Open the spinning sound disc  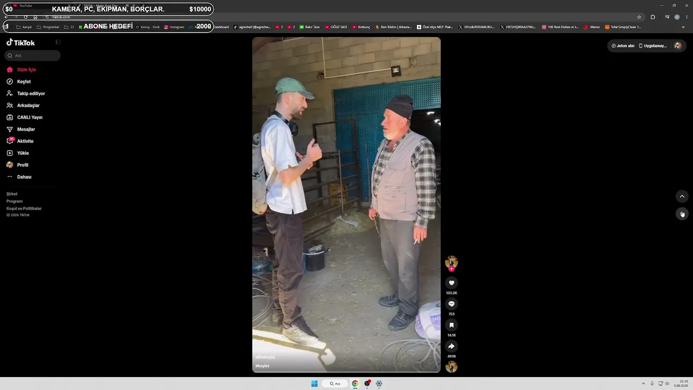click(x=452, y=367)
